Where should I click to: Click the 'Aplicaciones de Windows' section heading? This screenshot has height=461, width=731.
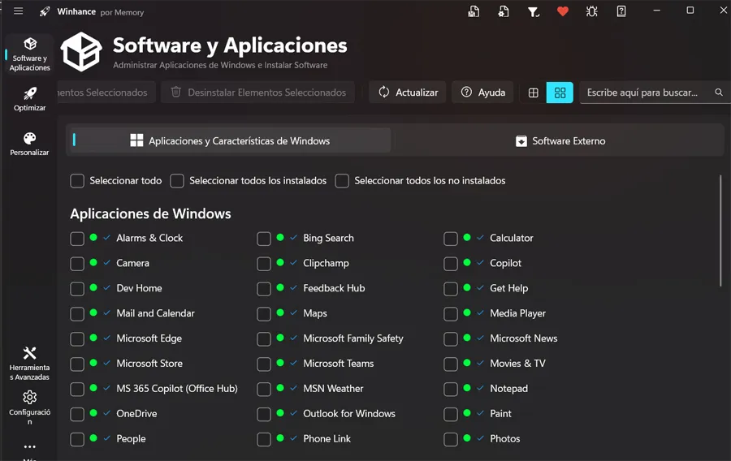150,213
